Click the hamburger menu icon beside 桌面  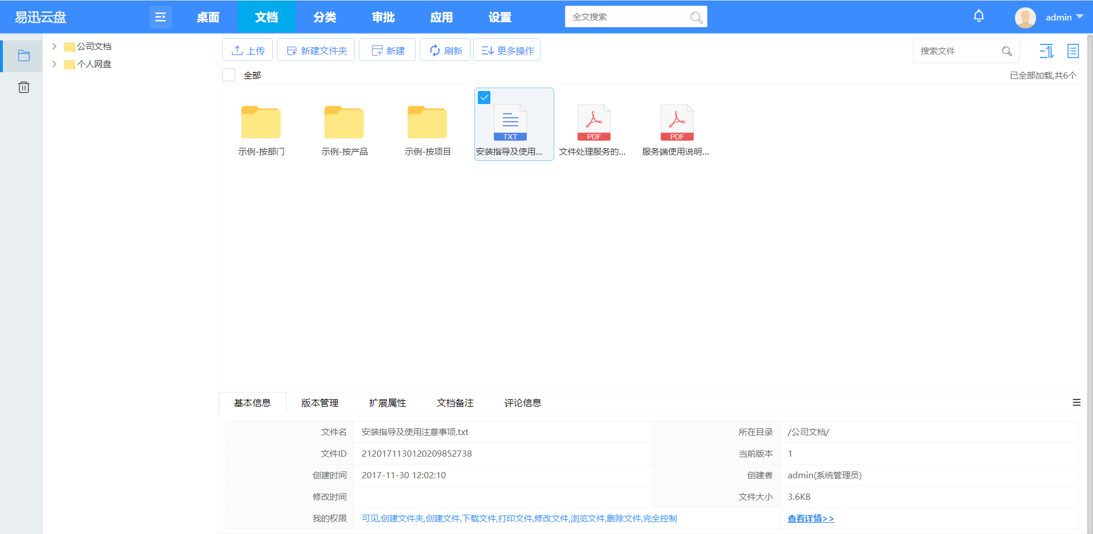tap(160, 16)
